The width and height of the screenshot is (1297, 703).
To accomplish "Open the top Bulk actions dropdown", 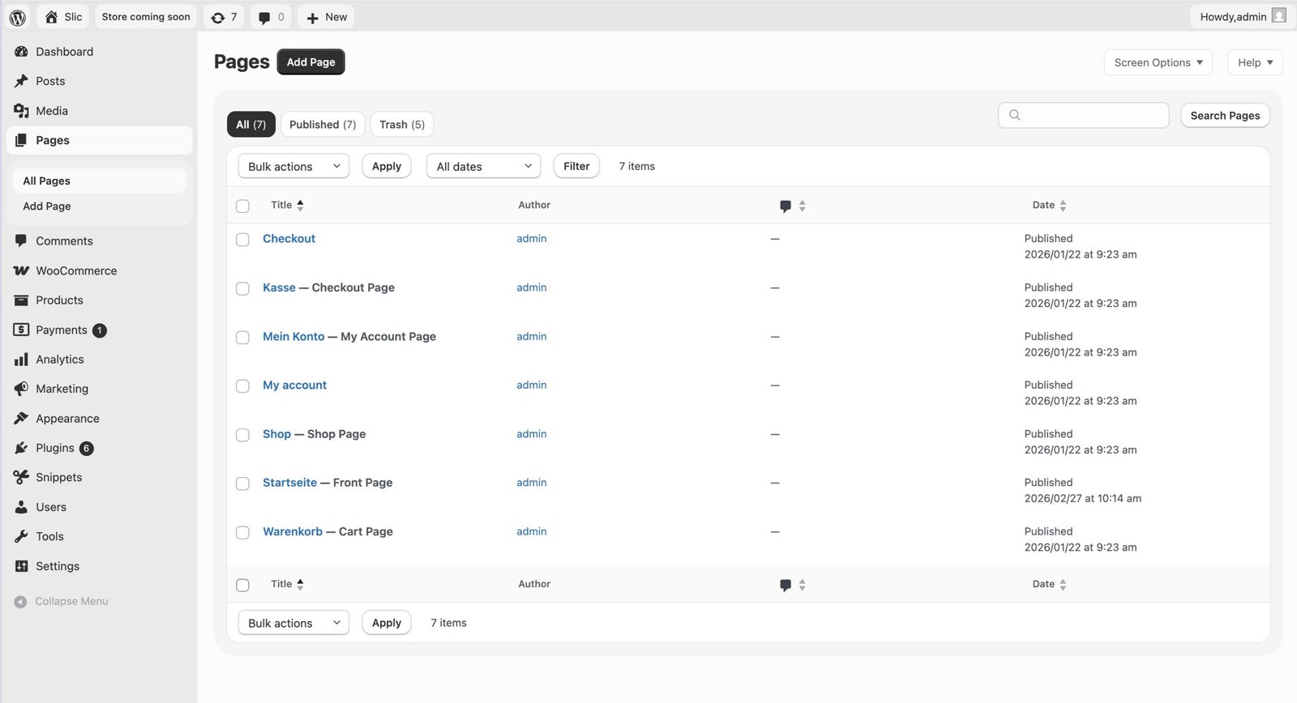I will pyautogui.click(x=293, y=166).
